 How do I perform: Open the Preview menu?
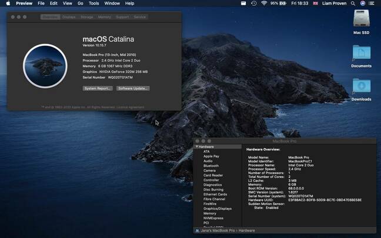click(x=24, y=4)
